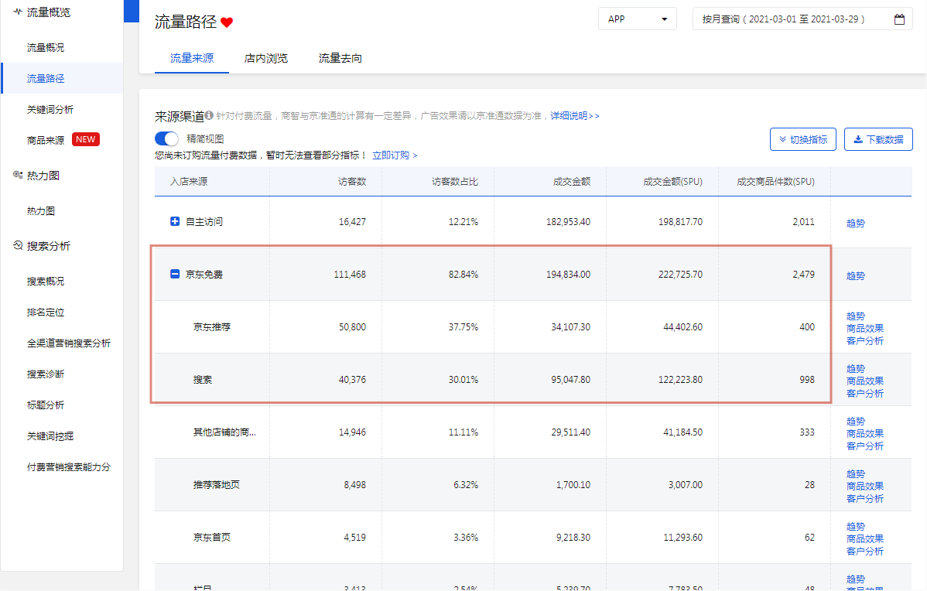
Task: Collapse the 京东免费 row
Action: [175, 274]
